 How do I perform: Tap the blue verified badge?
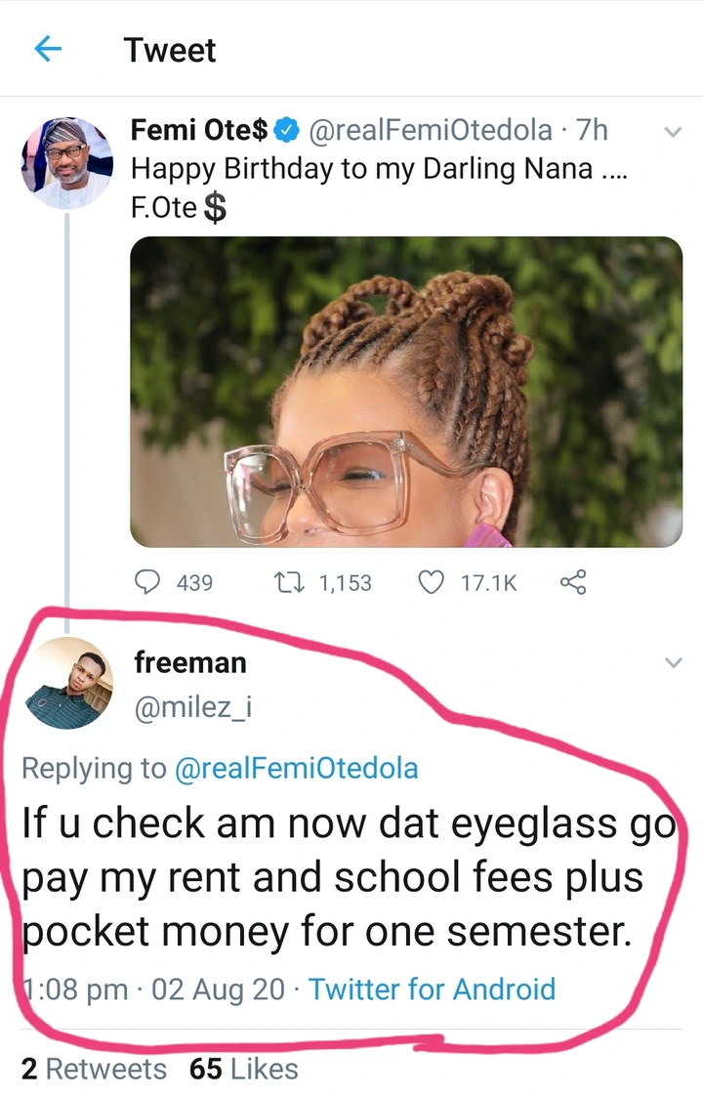(x=286, y=129)
